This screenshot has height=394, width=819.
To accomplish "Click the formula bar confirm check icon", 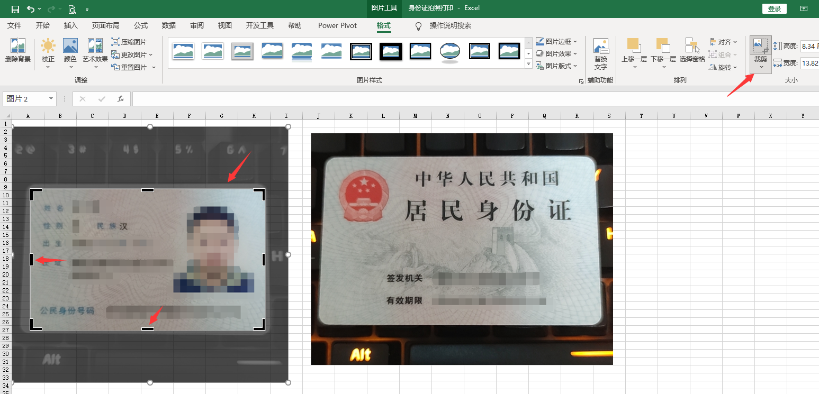I will point(102,99).
